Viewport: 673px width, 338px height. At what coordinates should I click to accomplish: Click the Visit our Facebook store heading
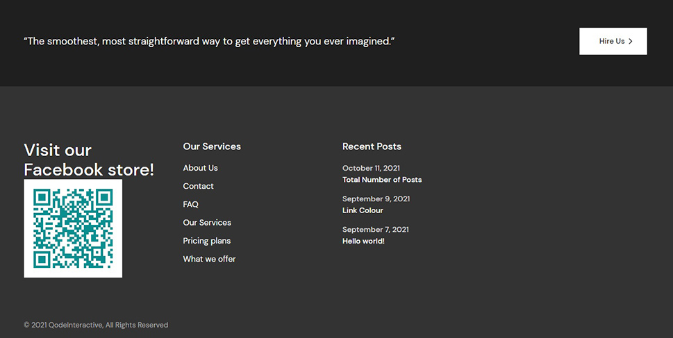(89, 160)
